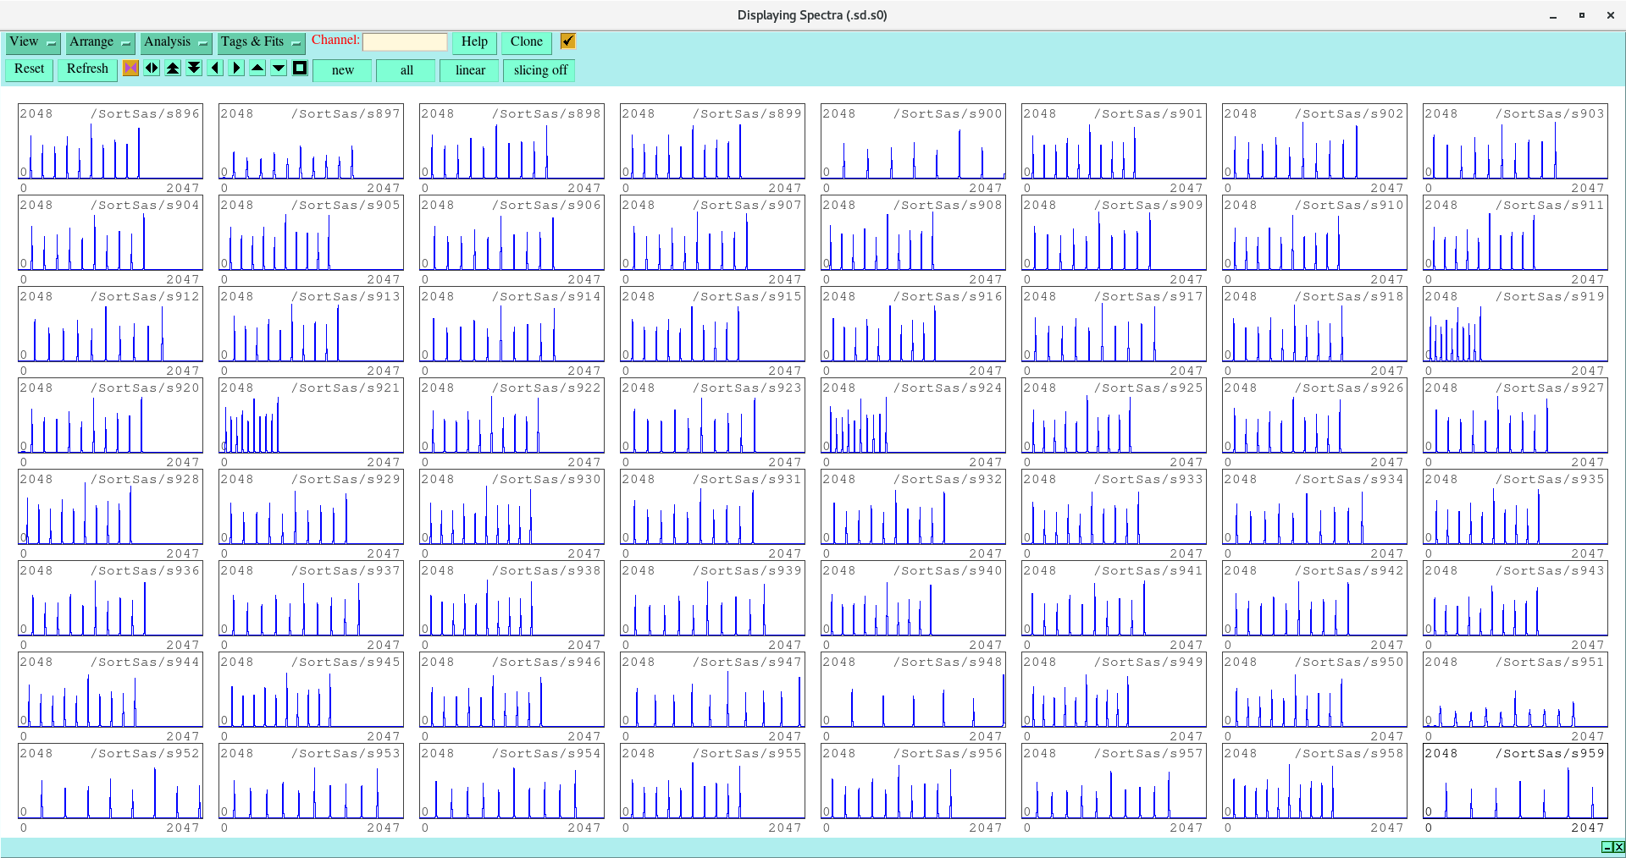Open the View menu
1626x858 pixels.
(x=32, y=42)
